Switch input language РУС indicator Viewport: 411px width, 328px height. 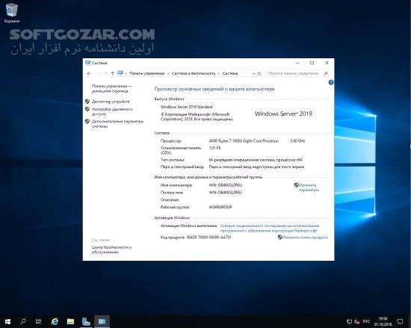click(366, 321)
